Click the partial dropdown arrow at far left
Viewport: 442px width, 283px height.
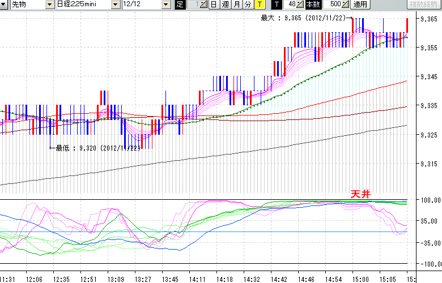tap(3, 5)
